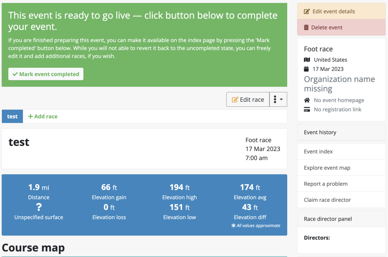Open the Event index link
Screen dimensions: 388x257
point(341,151)
